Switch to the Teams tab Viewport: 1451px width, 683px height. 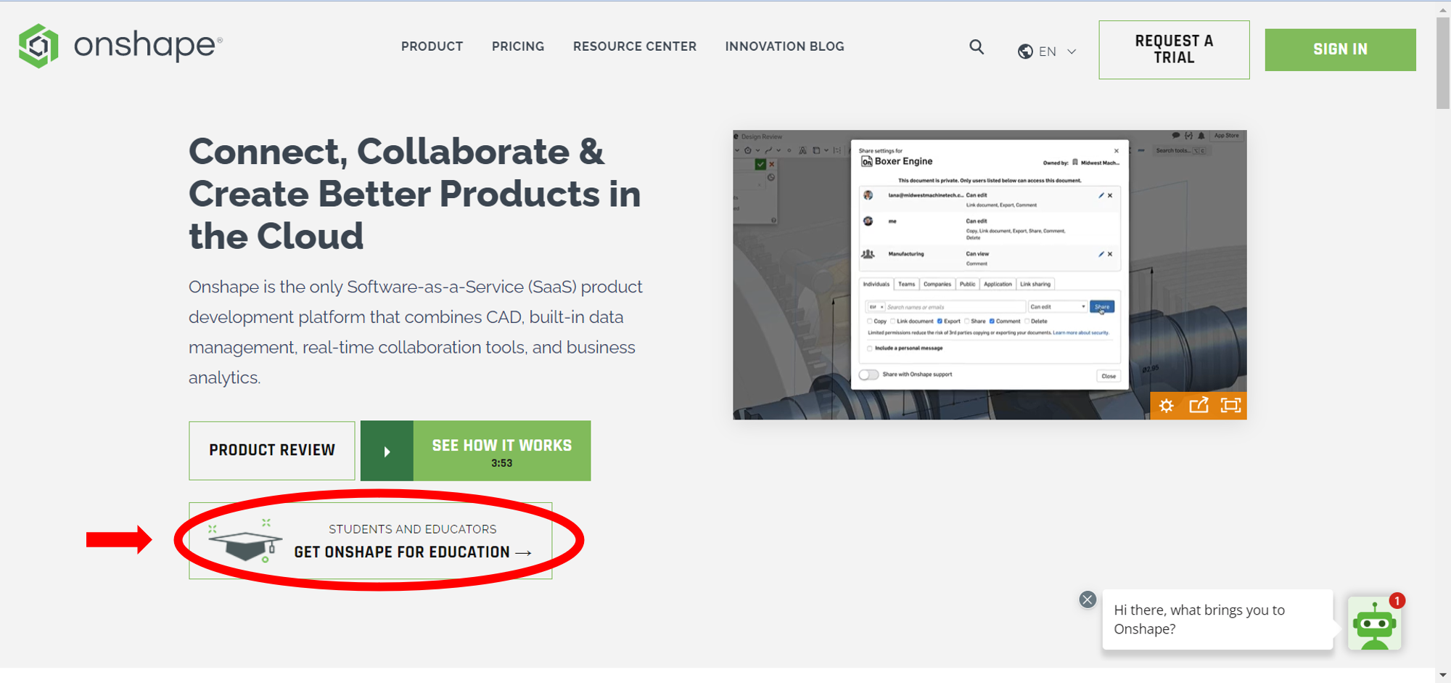906,285
